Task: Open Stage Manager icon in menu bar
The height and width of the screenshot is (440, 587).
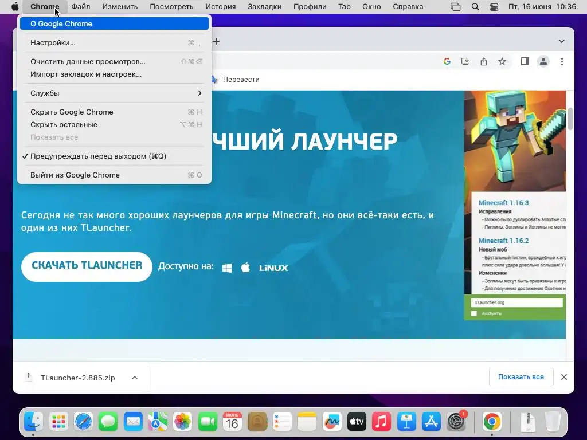Action: (x=455, y=7)
